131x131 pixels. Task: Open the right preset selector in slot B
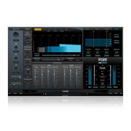101,91
